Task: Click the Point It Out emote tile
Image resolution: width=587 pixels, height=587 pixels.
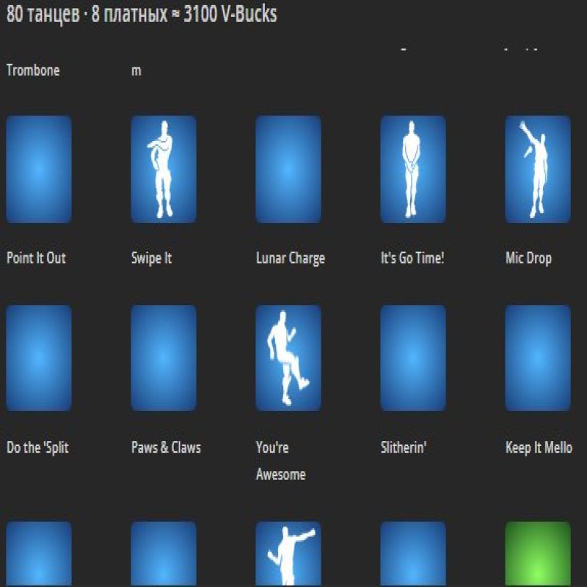Action: tap(39, 169)
